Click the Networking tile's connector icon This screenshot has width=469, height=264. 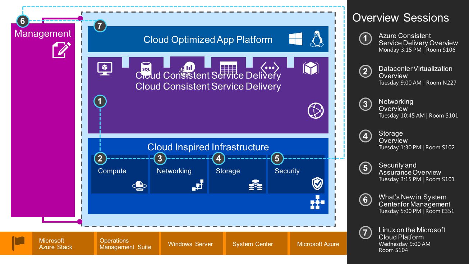[x=198, y=185]
